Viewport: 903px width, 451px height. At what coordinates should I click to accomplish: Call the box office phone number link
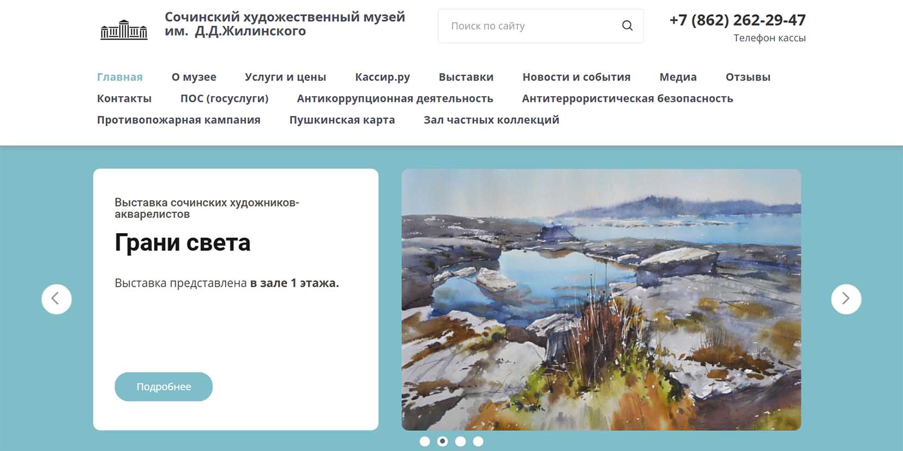coord(737,20)
